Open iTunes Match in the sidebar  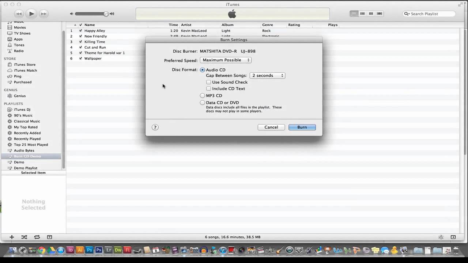click(x=25, y=70)
